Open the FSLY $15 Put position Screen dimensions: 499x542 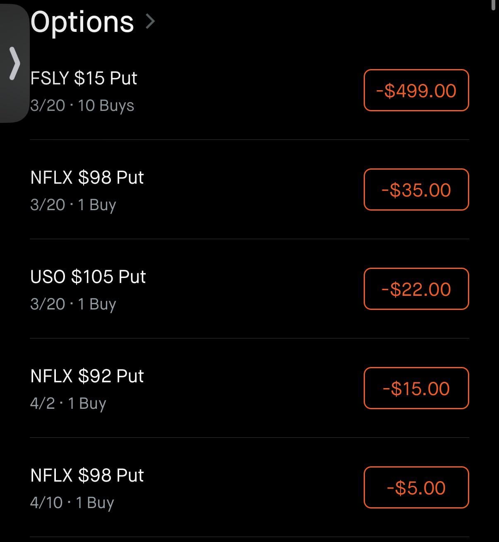84,78
